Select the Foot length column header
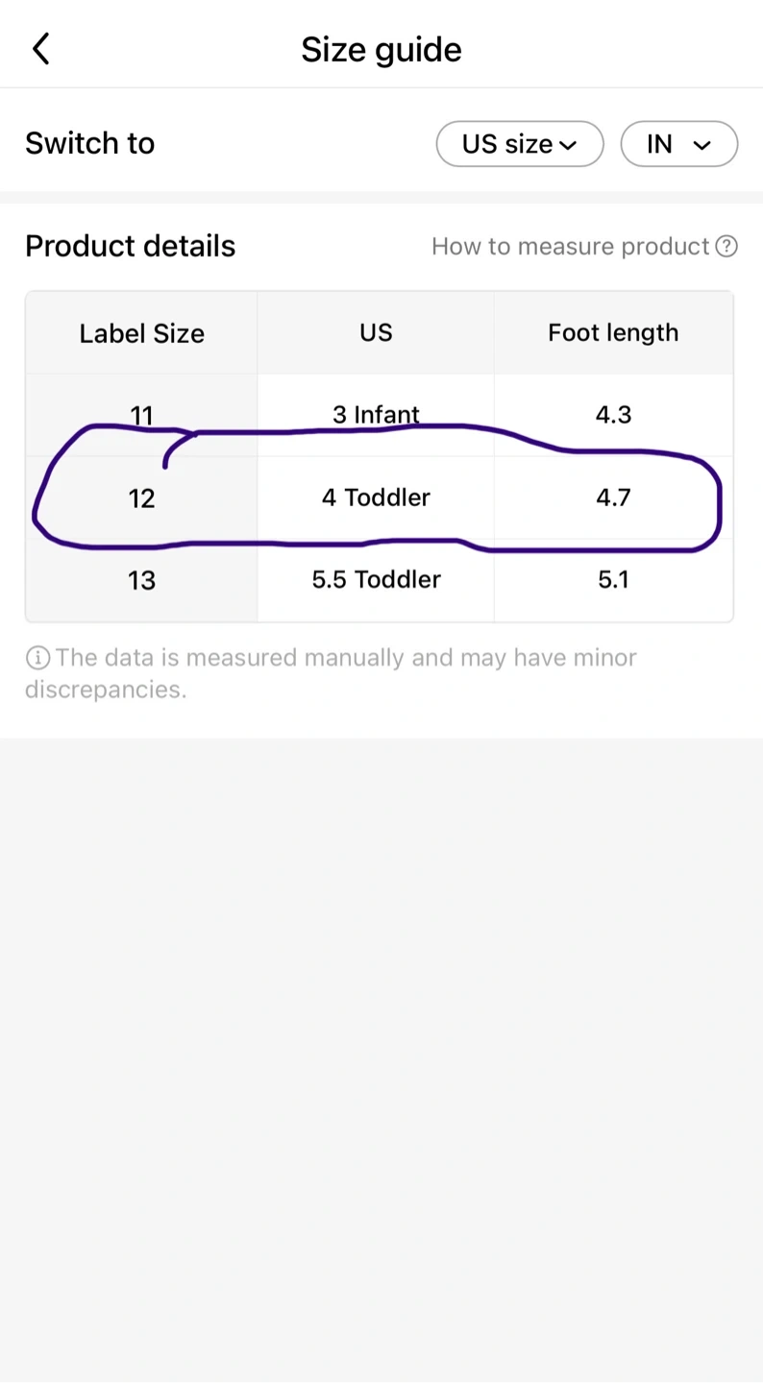The width and height of the screenshot is (763, 1383). click(613, 332)
